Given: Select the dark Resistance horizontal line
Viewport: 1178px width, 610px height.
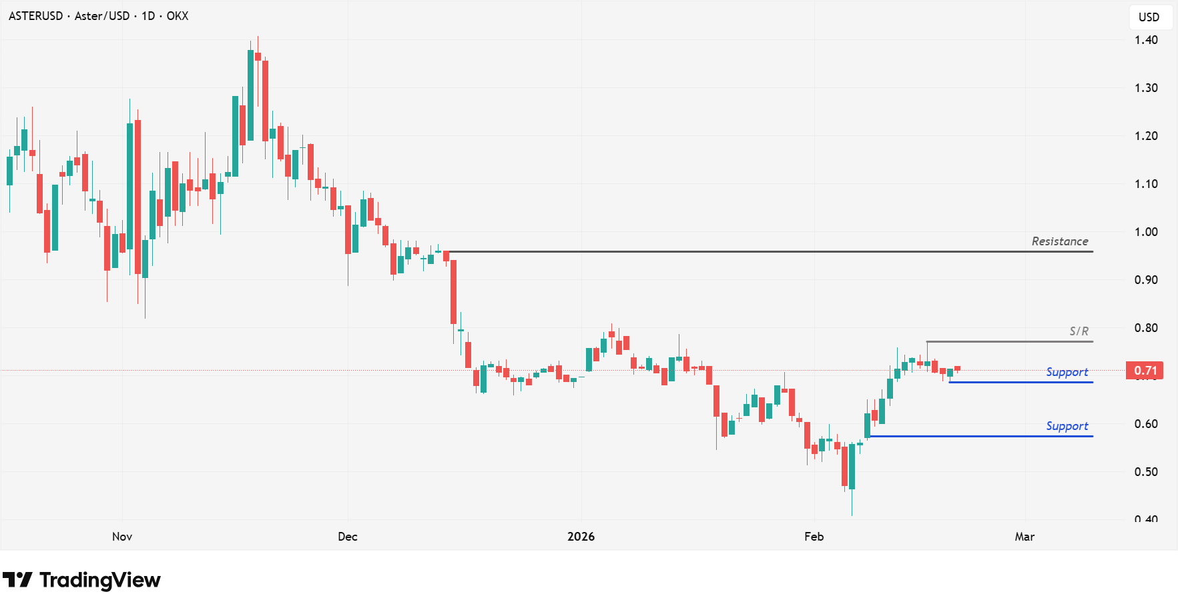Looking at the screenshot, I should pyautogui.click(x=768, y=252).
